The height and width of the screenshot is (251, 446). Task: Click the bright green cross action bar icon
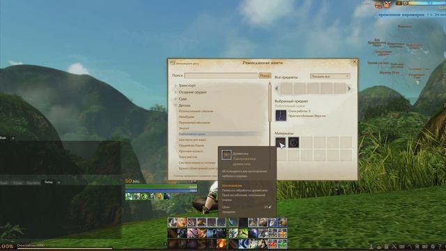(x=282, y=244)
